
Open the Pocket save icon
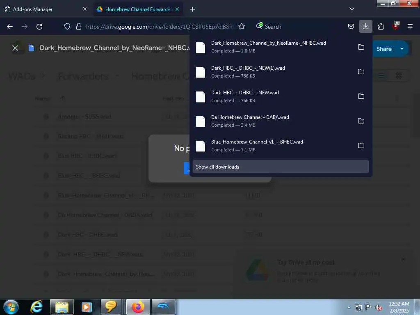click(x=351, y=26)
